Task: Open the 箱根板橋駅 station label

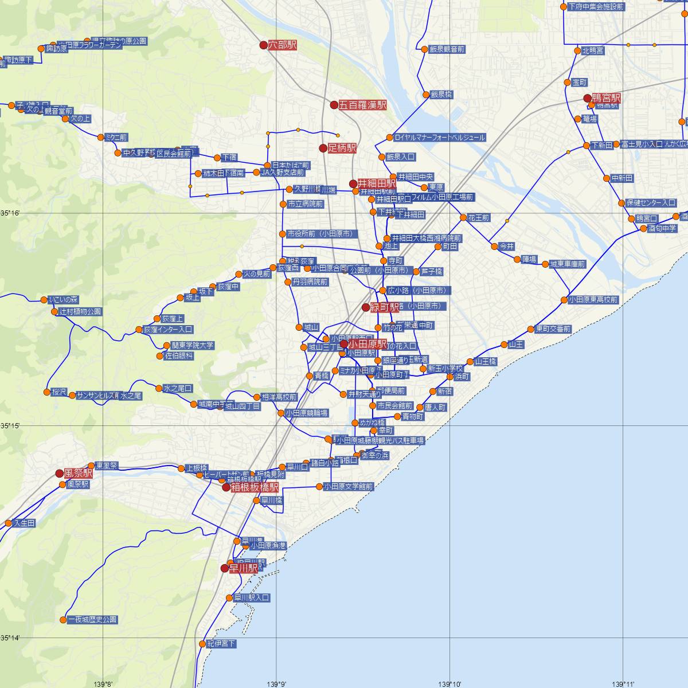Action: 255,487
